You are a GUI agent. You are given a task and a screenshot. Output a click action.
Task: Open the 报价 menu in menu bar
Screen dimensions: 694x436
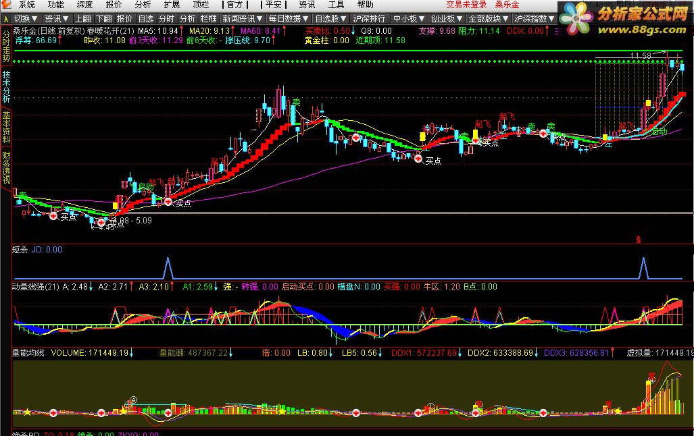(x=114, y=5)
